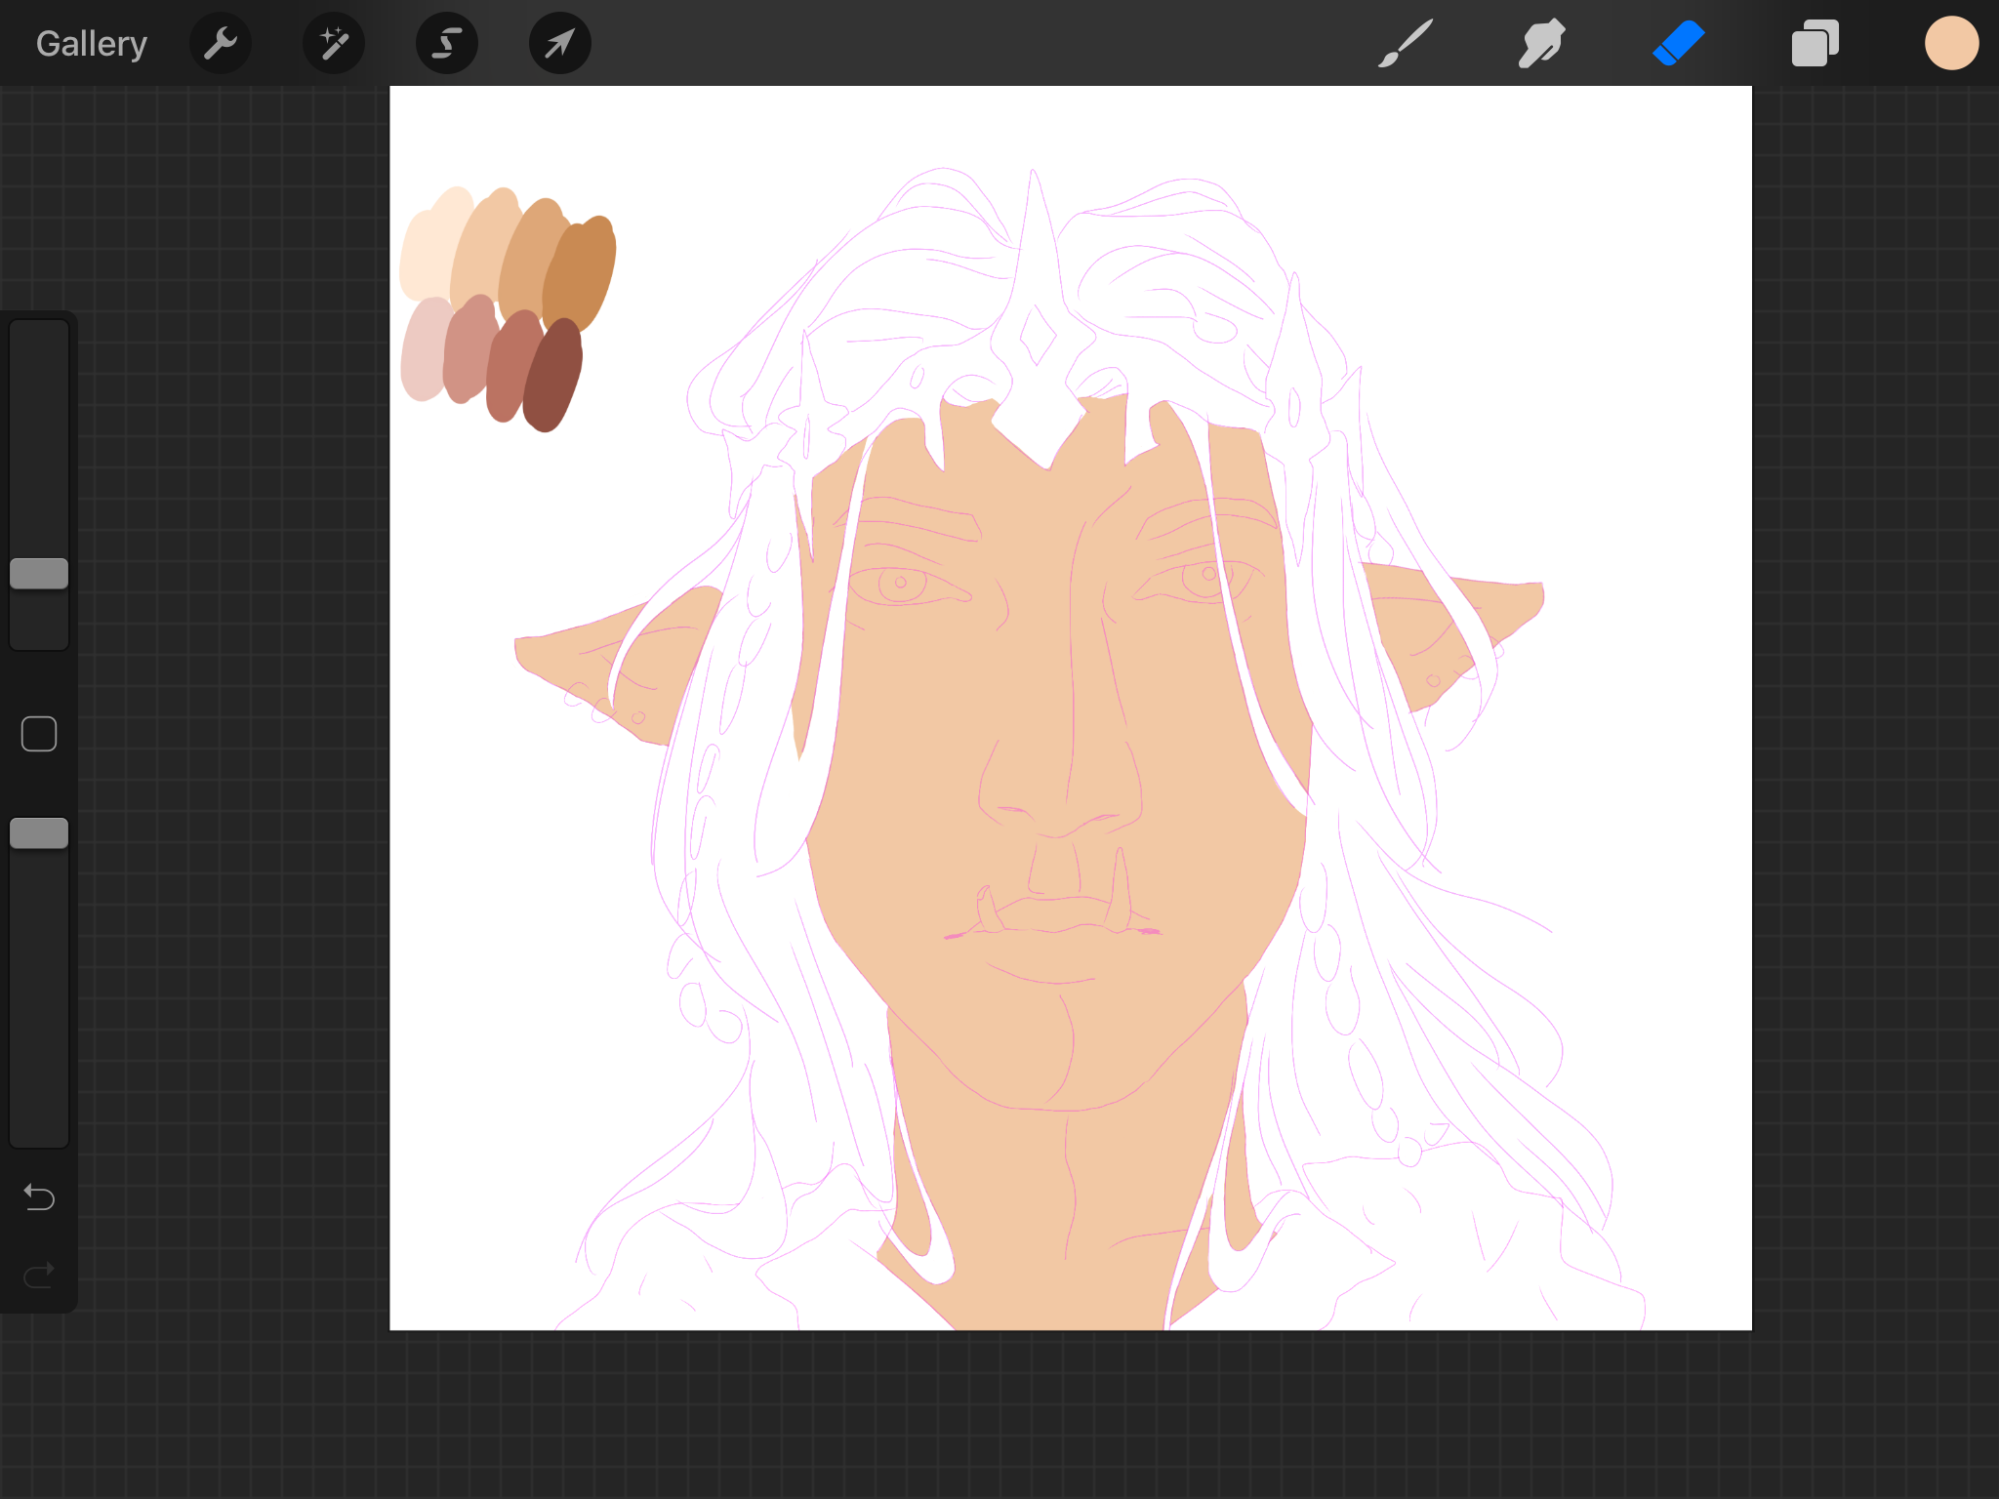Tap the square Modify button in sidebar
Screen dimensions: 1999x1499
tap(39, 734)
